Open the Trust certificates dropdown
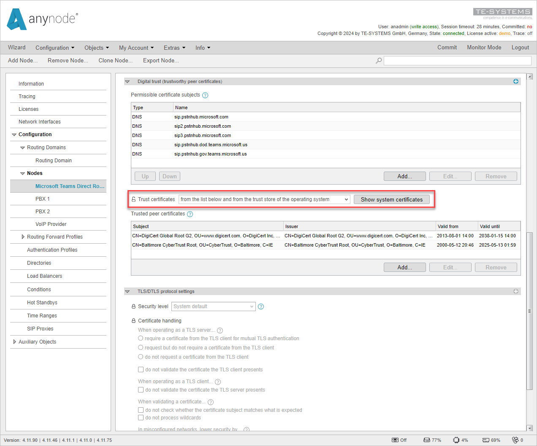Screen dimensions: 537x446 264,199
